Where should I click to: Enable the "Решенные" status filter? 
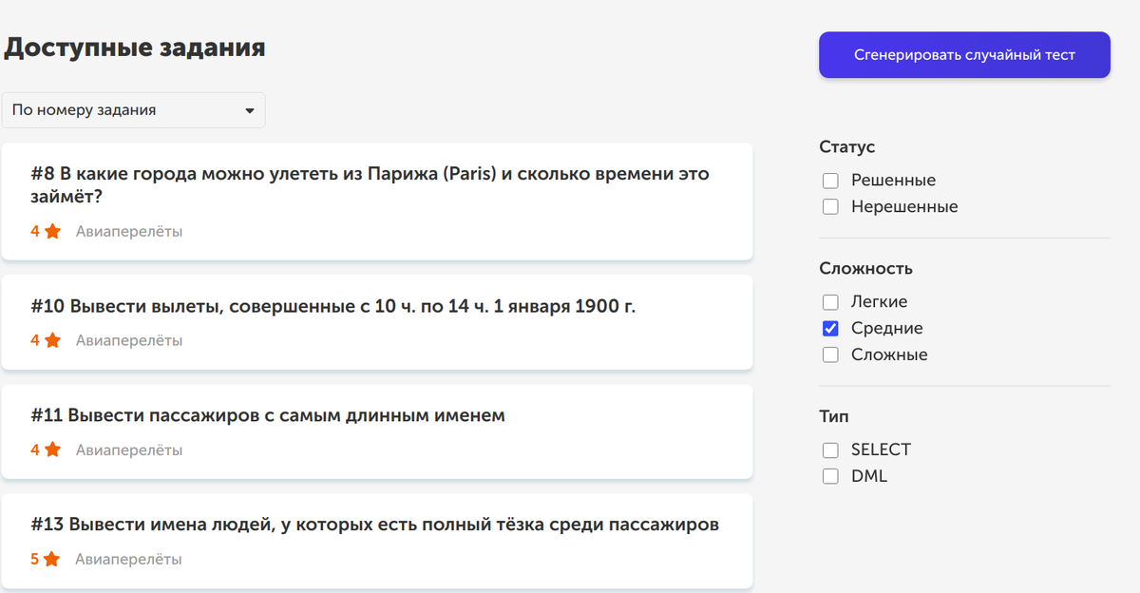pos(830,180)
